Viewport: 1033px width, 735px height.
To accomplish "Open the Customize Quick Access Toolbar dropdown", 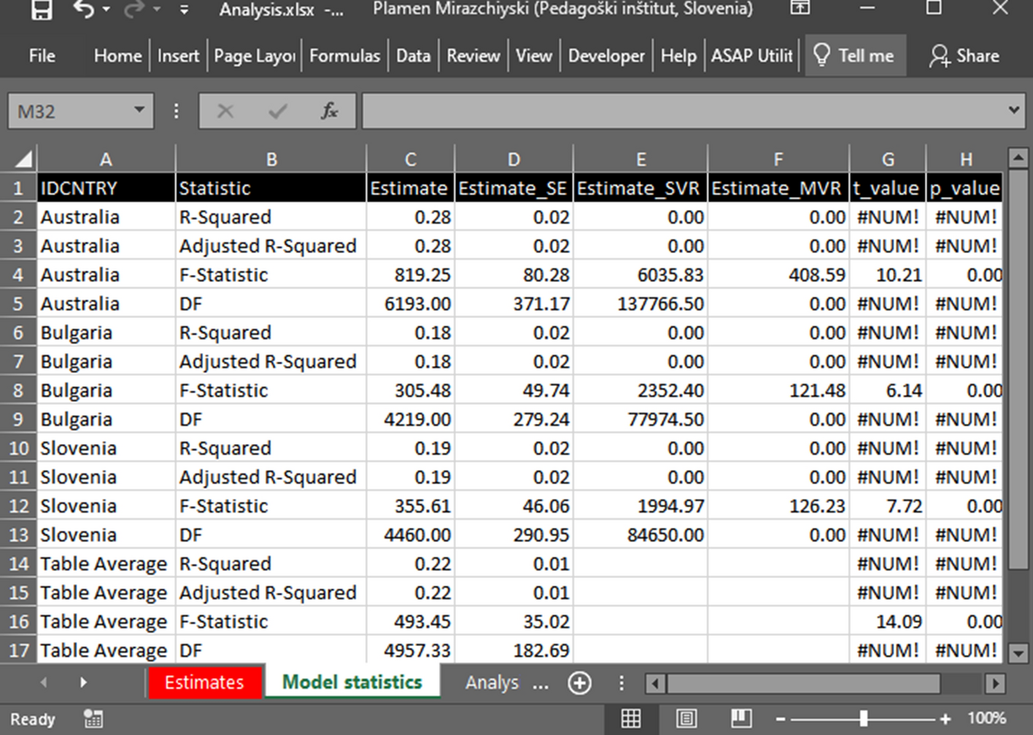I will pyautogui.click(x=184, y=9).
